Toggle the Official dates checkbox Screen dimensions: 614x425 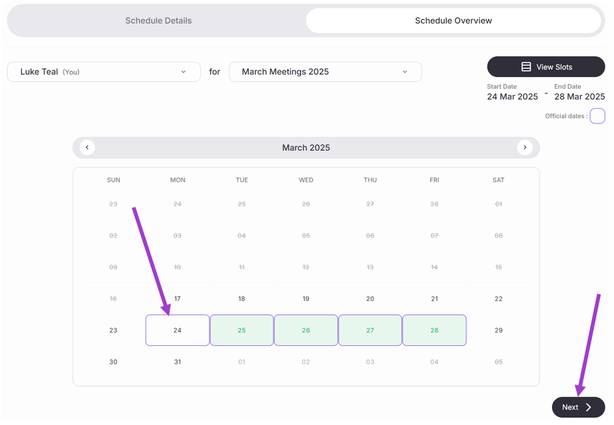(597, 116)
